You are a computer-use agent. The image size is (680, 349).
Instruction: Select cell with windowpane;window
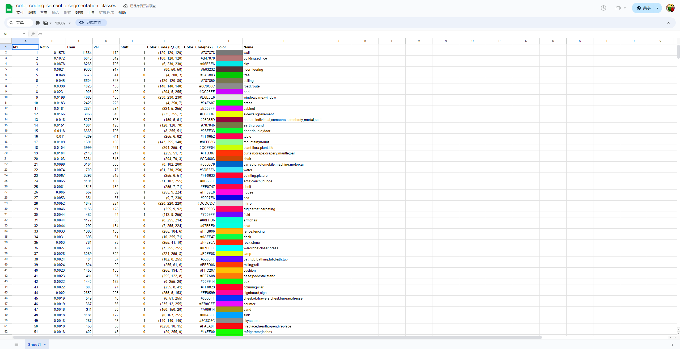point(284,97)
